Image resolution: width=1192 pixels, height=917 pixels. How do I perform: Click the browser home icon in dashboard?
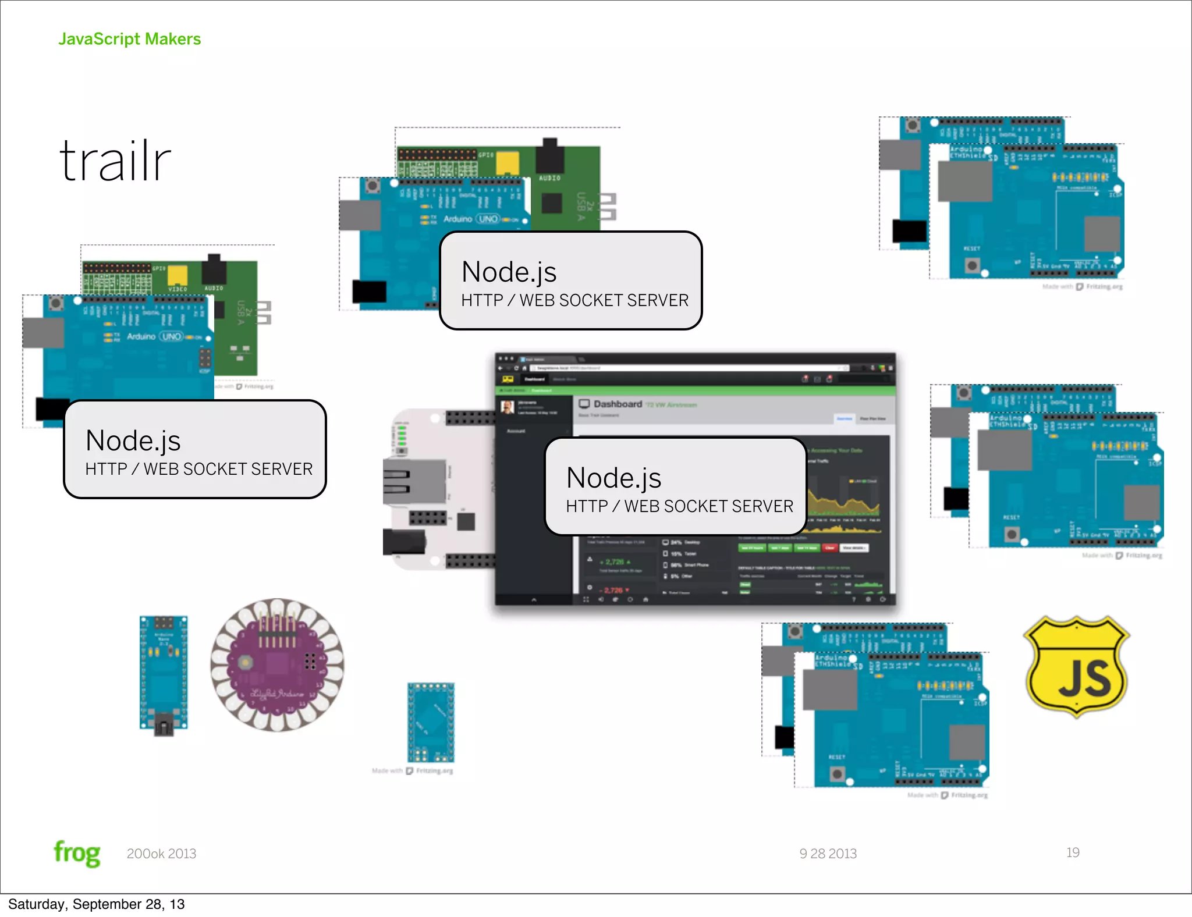coord(524,368)
